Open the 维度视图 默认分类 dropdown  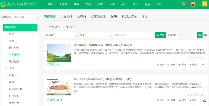click(x=26, y=17)
